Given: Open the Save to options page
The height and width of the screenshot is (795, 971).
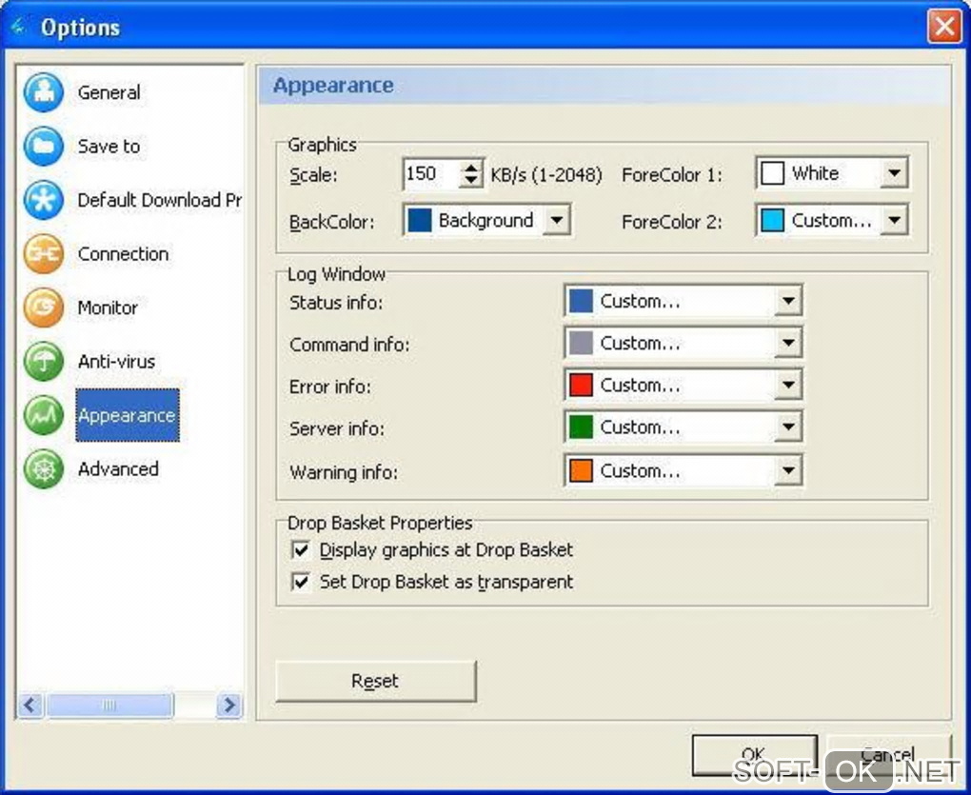Looking at the screenshot, I should (109, 147).
